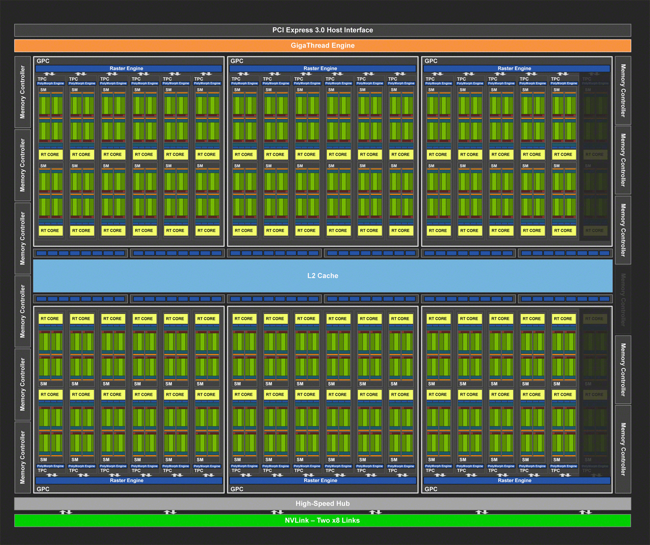Click the green NVLink – Two x8 Links bar
Image resolution: width=650 pixels, height=545 pixels.
(x=322, y=520)
